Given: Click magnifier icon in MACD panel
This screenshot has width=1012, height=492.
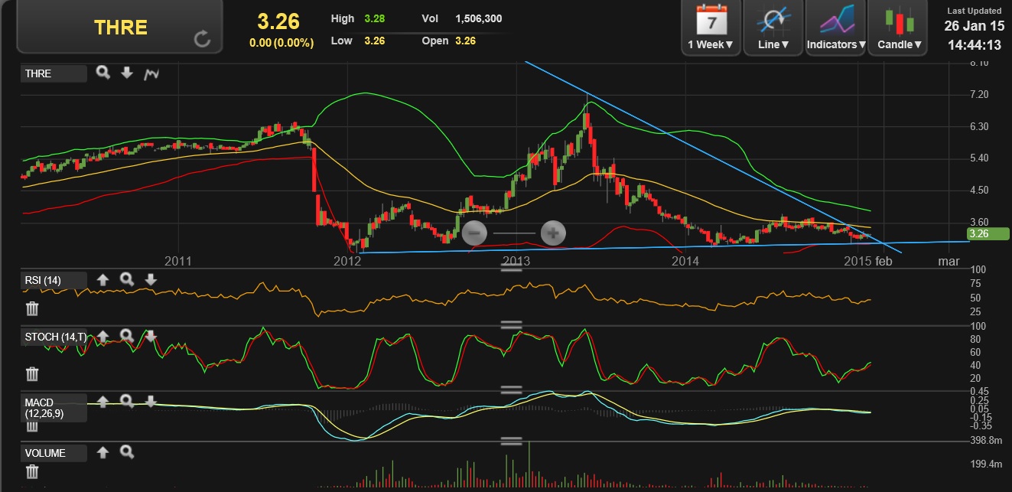Looking at the screenshot, I should pyautogui.click(x=127, y=401).
